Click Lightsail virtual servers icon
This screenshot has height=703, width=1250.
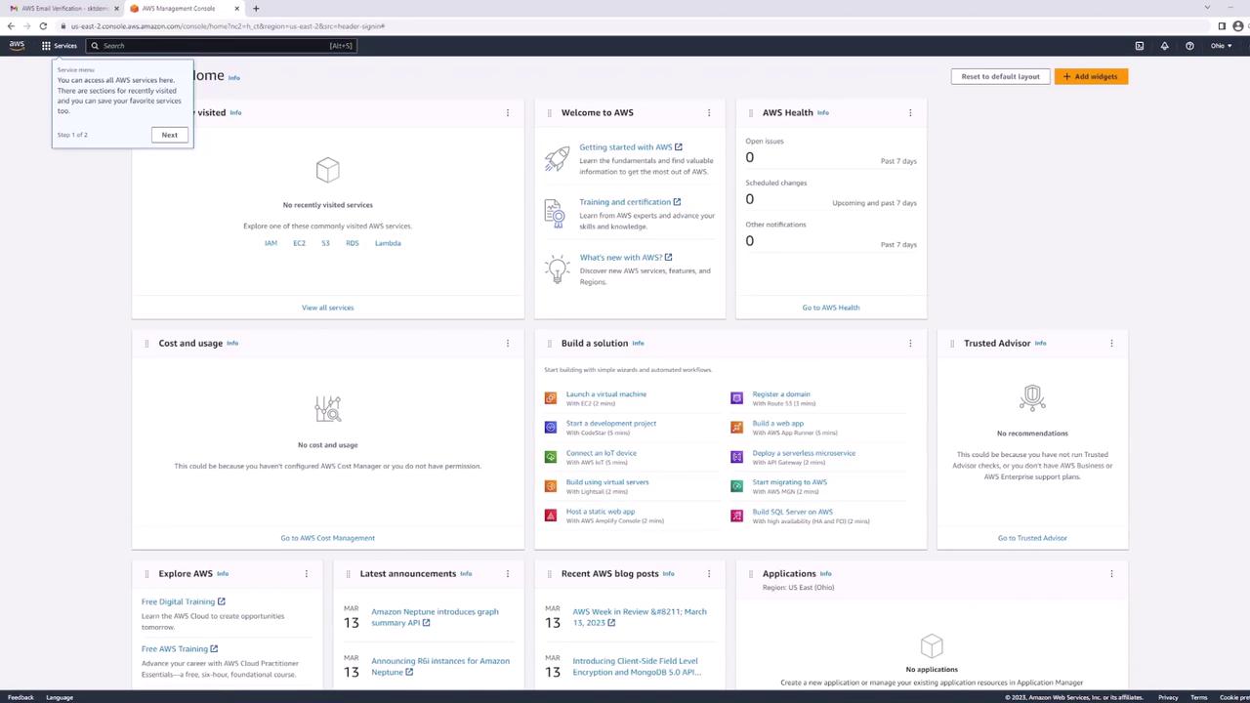click(x=551, y=486)
